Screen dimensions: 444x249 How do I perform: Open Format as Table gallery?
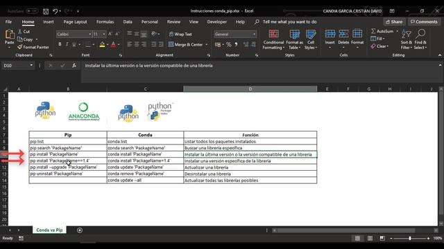click(x=294, y=39)
